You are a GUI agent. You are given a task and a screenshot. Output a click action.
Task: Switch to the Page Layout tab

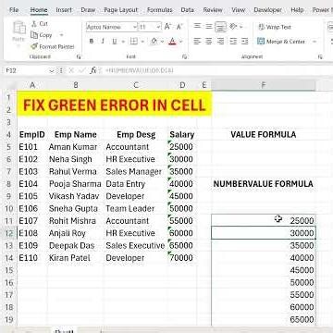[x=121, y=10]
